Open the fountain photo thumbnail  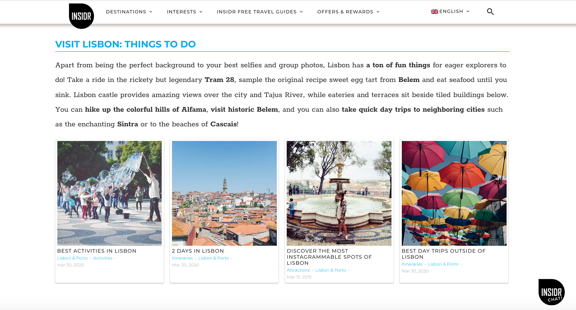click(339, 193)
